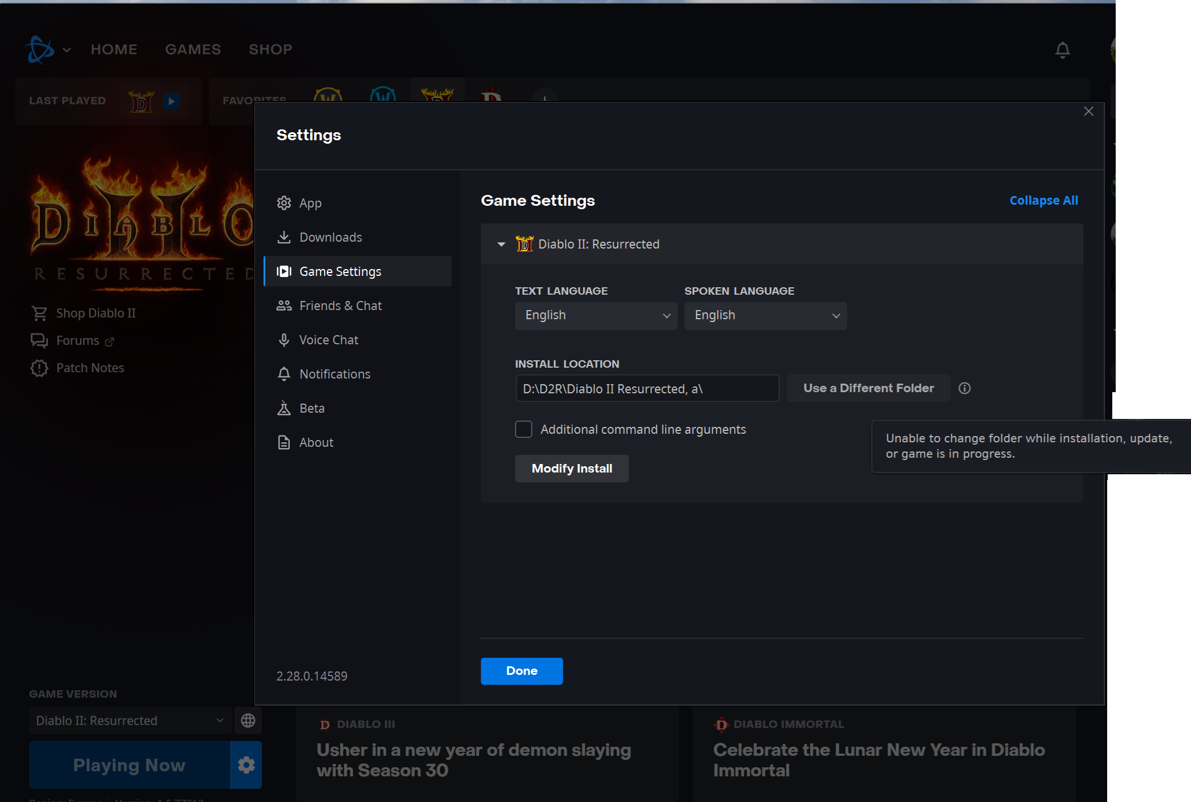Open the Voice Chat settings tab
1191x802 pixels.
(x=329, y=340)
